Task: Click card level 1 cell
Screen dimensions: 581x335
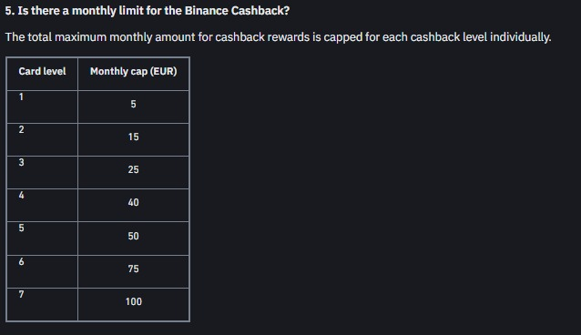Action: click(42, 107)
